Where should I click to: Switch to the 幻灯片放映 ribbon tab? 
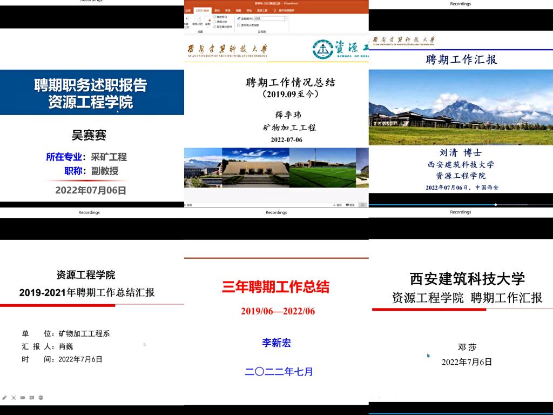204,10
